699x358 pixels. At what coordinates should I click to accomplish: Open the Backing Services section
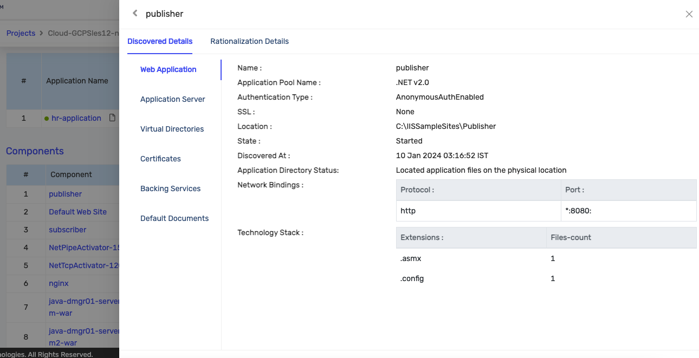point(170,188)
